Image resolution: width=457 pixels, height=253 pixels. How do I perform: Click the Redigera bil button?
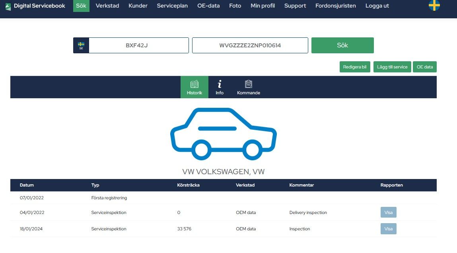tap(355, 67)
